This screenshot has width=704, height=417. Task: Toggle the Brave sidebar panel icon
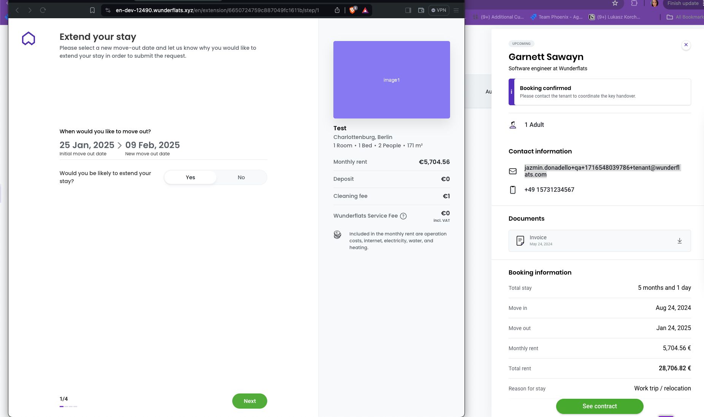coord(408,10)
